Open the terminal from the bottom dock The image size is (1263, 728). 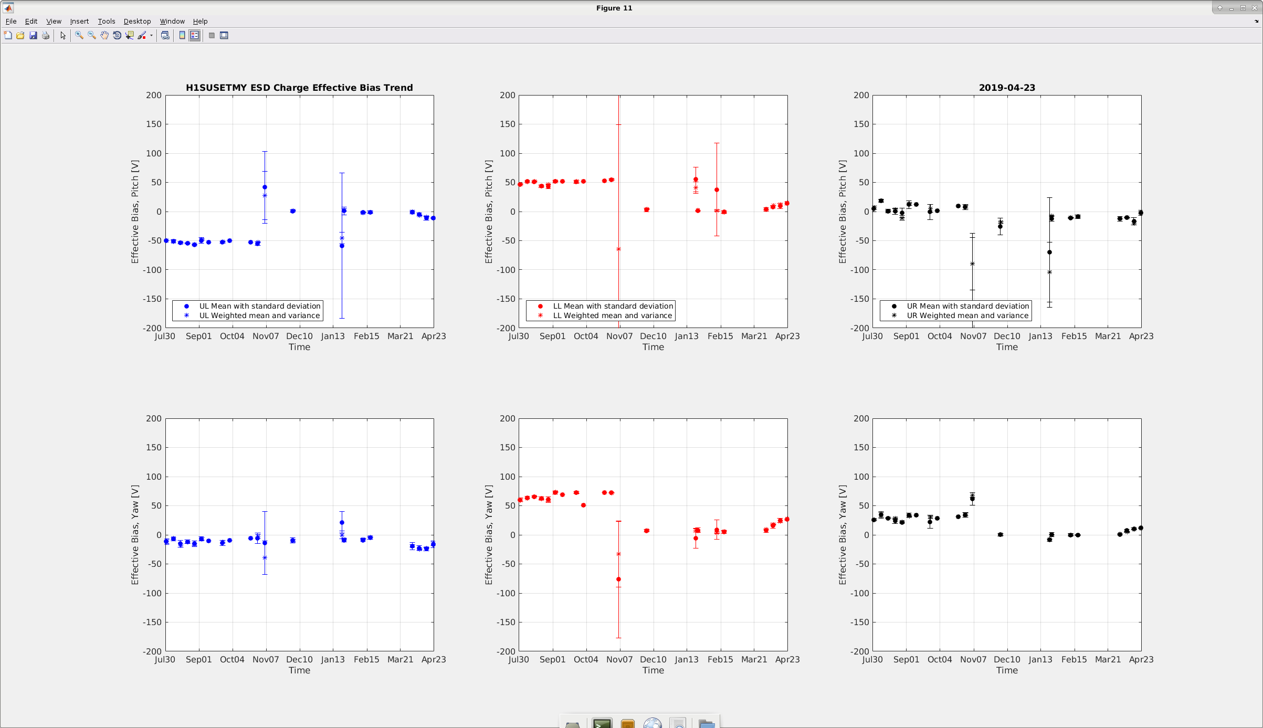click(x=602, y=723)
